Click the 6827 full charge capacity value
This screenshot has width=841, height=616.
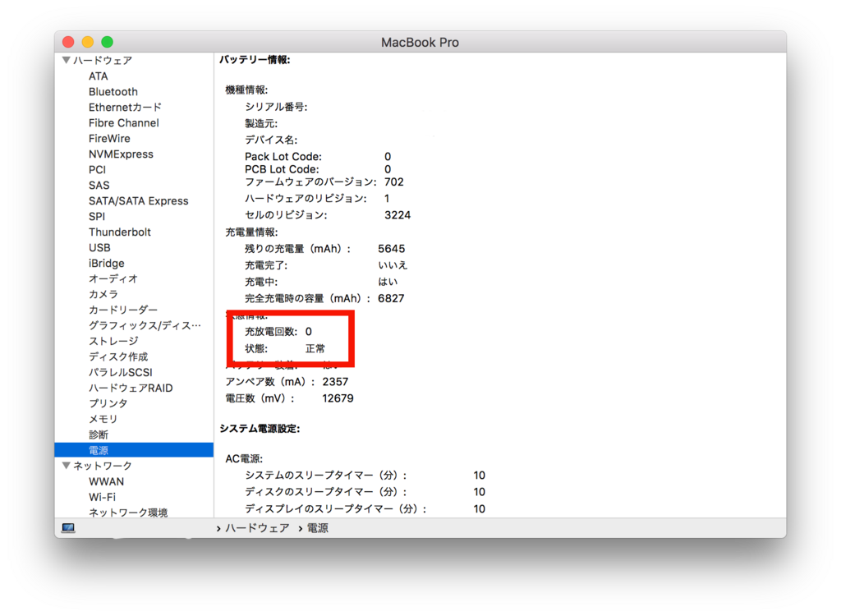[391, 298]
